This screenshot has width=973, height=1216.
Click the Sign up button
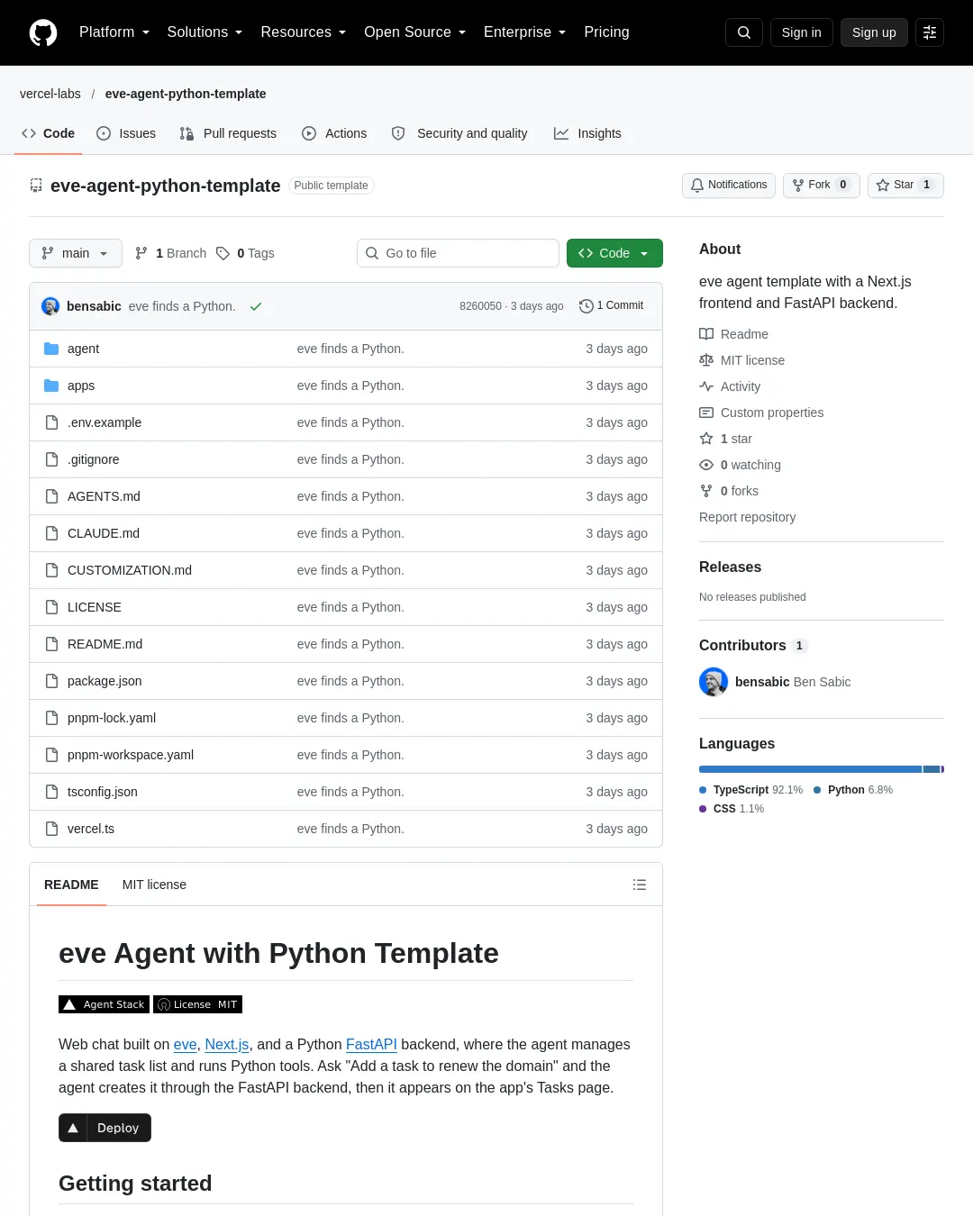click(874, 32)
